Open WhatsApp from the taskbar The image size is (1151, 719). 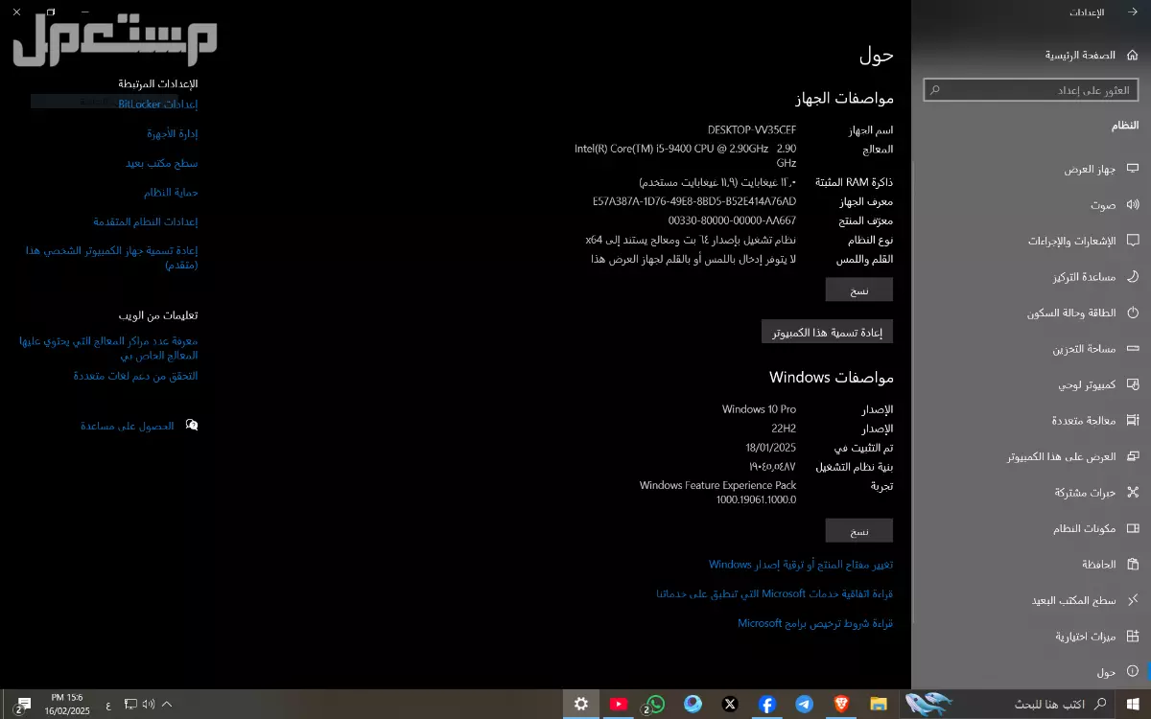pos(655,704)
